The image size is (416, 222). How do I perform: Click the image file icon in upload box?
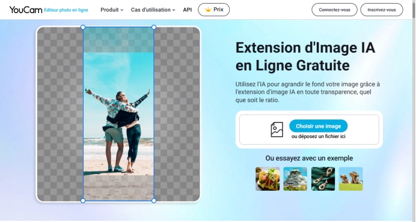point(277,130)
